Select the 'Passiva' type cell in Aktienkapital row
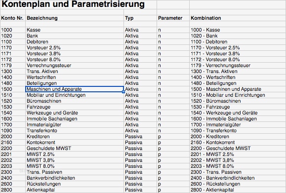This screenshot has height=193, width=286. [140, 190]
